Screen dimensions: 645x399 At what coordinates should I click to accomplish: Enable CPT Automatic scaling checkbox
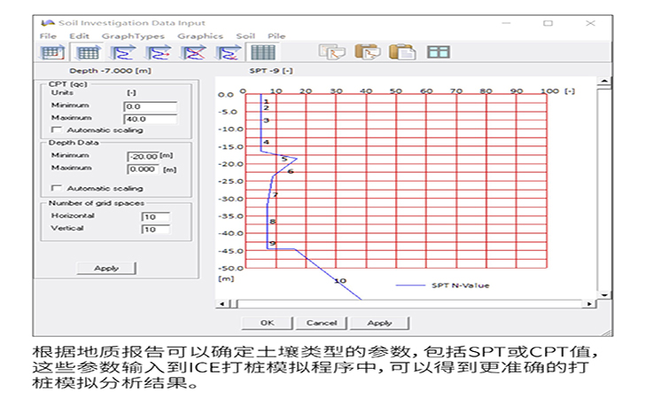[57, 129]
